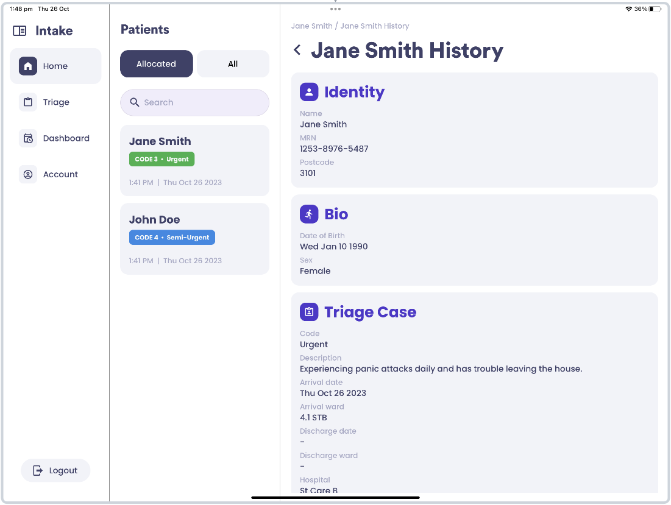Image resolution: width=671 pixels, height=505 pixels.
Task: Switch to the All patients tab
Action: click(233, 64)
